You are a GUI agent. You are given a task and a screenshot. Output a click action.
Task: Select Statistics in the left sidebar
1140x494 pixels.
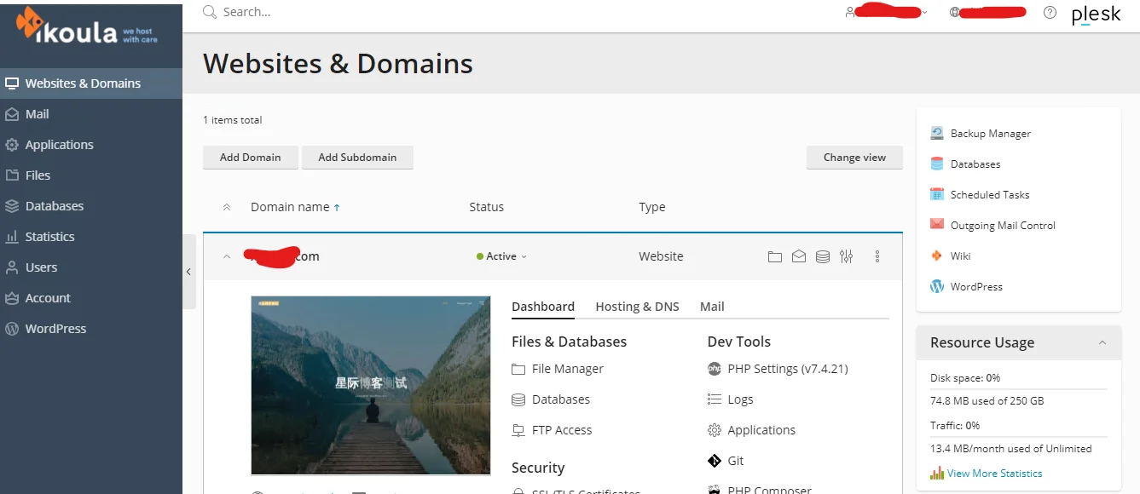[x=49, y=237]
